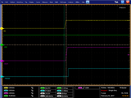Open the Trig menu
This screenshot has width=131, height=98.
point(26,2)
